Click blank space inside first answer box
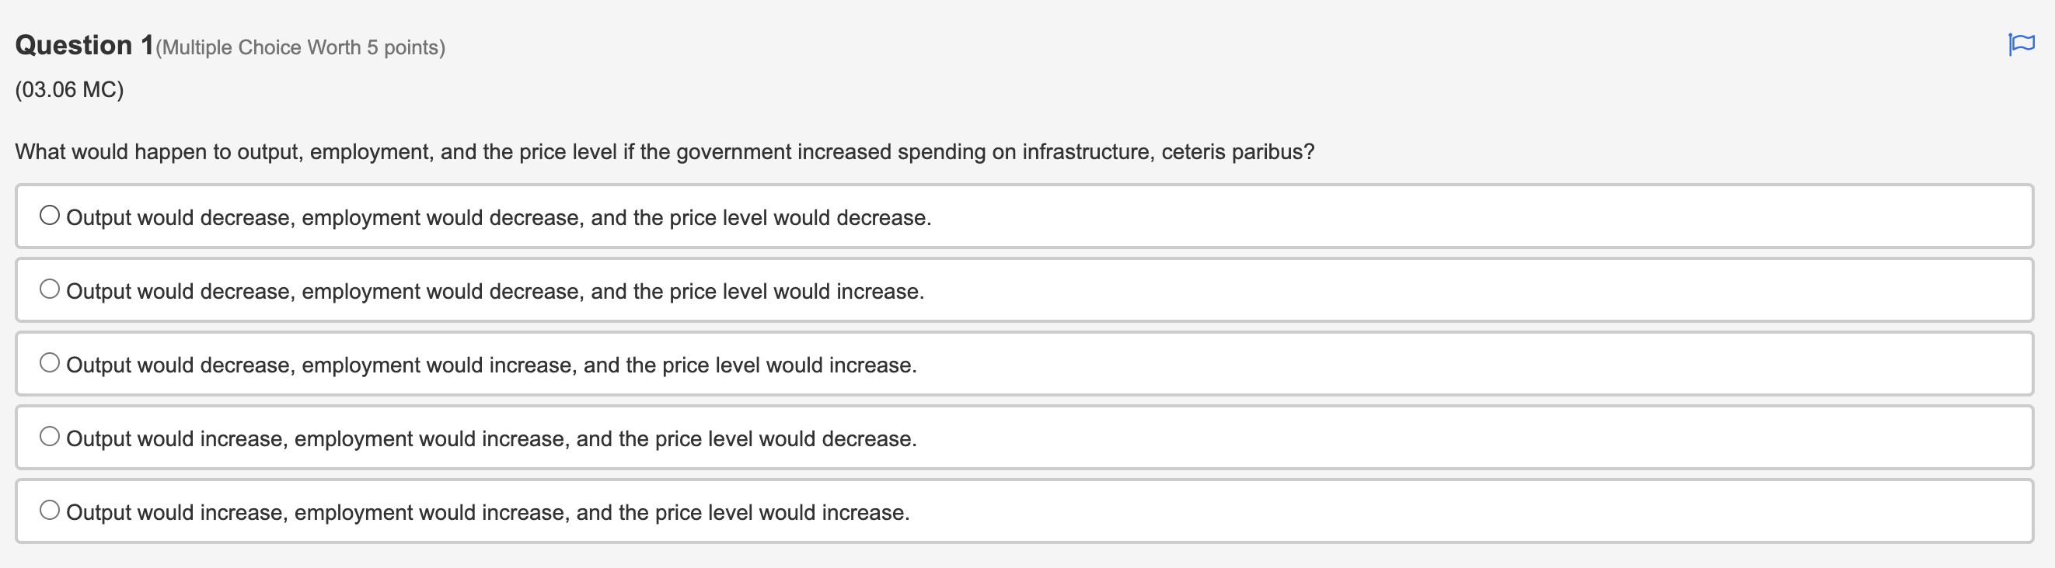 1476,216
